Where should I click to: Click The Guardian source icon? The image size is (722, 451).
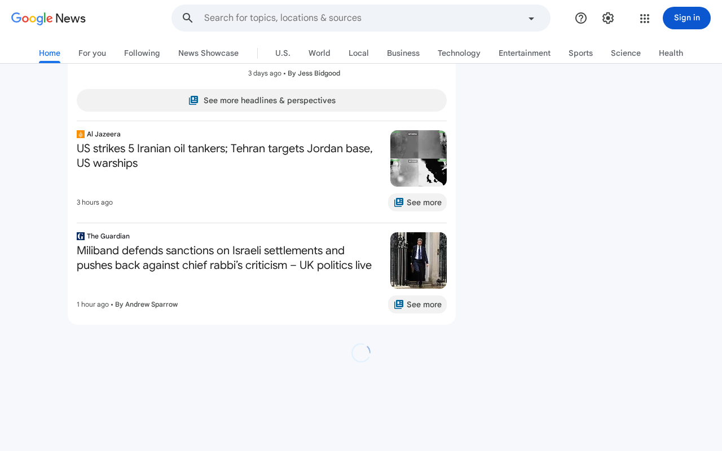pos(81,236)
